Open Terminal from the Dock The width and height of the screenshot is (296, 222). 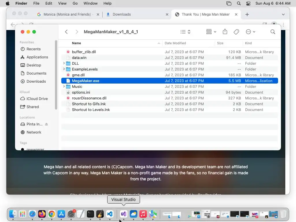click(x=90, y=214)
